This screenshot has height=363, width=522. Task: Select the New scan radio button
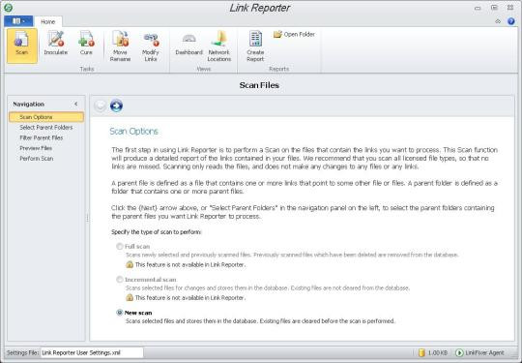pos(120,313)
